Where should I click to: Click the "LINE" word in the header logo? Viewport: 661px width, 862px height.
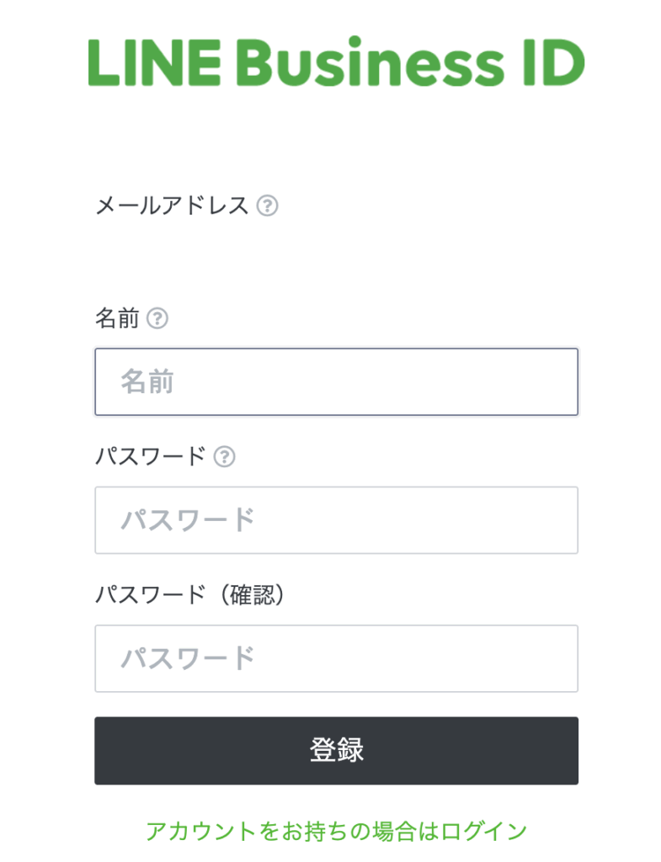click(x=155, y=62)
